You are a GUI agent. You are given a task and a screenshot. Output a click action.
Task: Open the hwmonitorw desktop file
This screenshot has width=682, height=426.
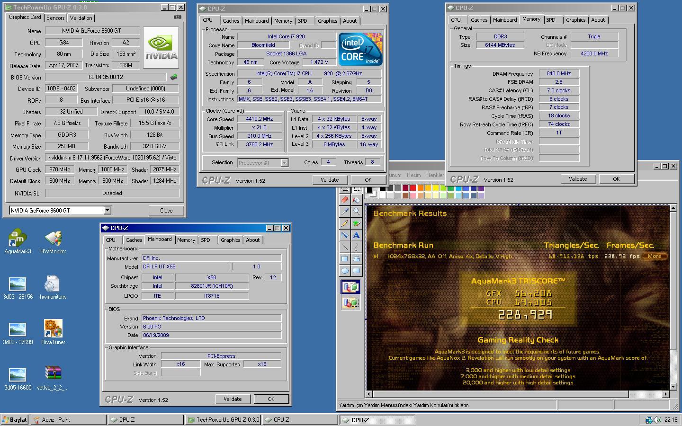[53, 287]
